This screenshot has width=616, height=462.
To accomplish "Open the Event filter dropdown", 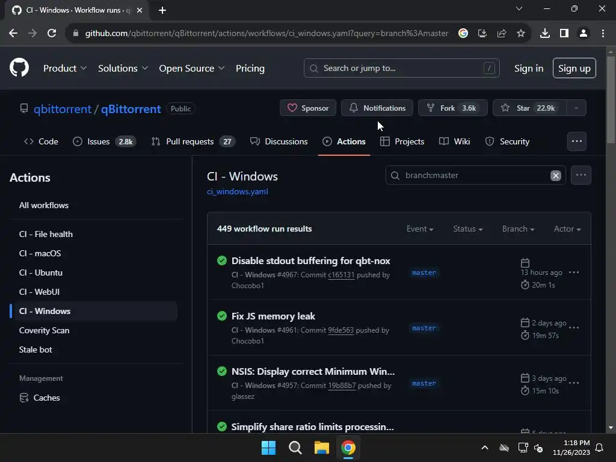I will pos(420,229).
